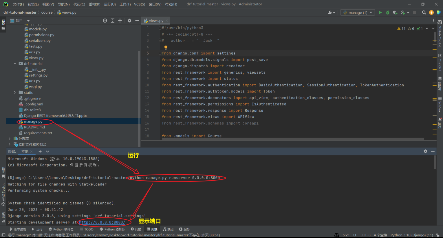
Task: Fold the import block at line 5
Action: 160,53
